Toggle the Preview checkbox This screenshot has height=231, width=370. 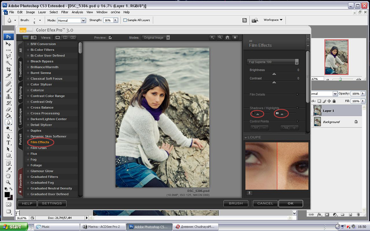110,38
